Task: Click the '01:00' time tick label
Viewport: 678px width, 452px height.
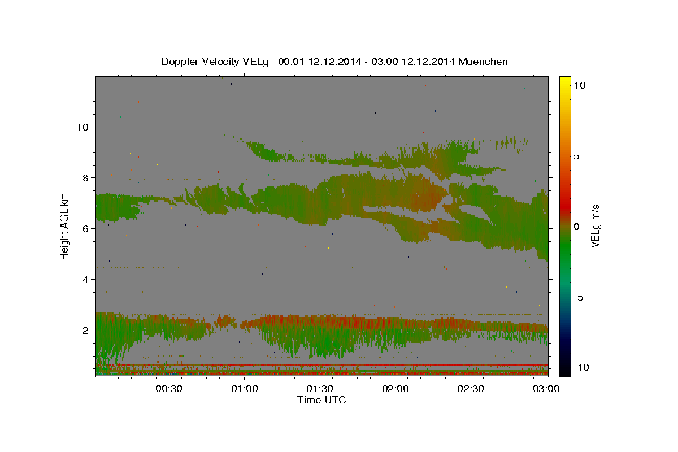Action: pyautogui.click(x=245, y=389)
